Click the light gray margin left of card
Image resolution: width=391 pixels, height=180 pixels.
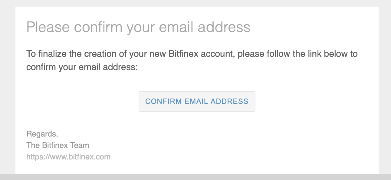(x=8, y=90)
